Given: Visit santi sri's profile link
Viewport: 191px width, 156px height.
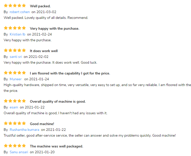Looking at the screenshot, I should point(16,57).
